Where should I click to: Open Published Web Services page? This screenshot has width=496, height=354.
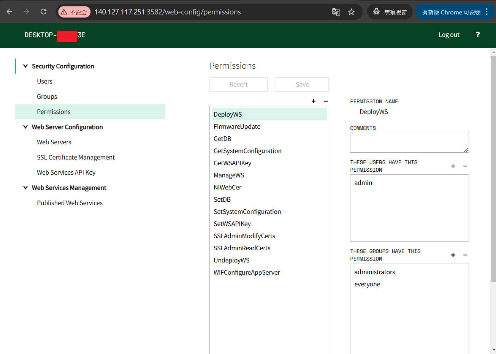pos(70,203)
